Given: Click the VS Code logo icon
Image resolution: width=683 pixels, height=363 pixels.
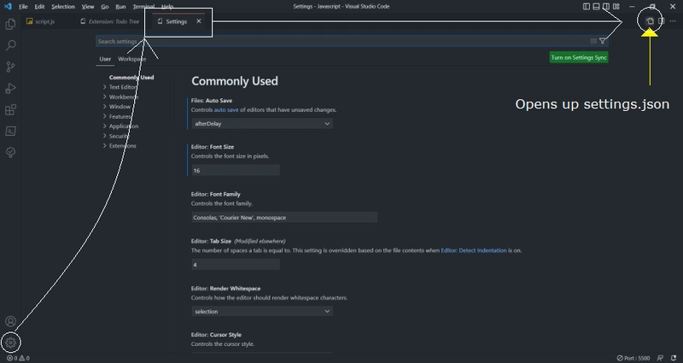Looking at the screenshot, I should point(8,7).
